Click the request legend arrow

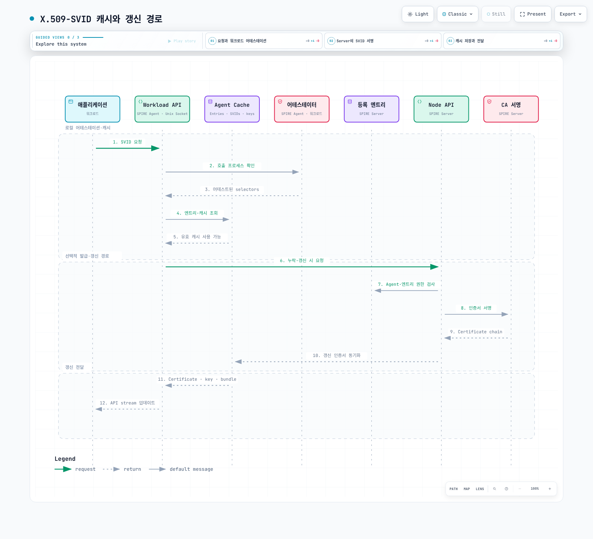(63, 469)
